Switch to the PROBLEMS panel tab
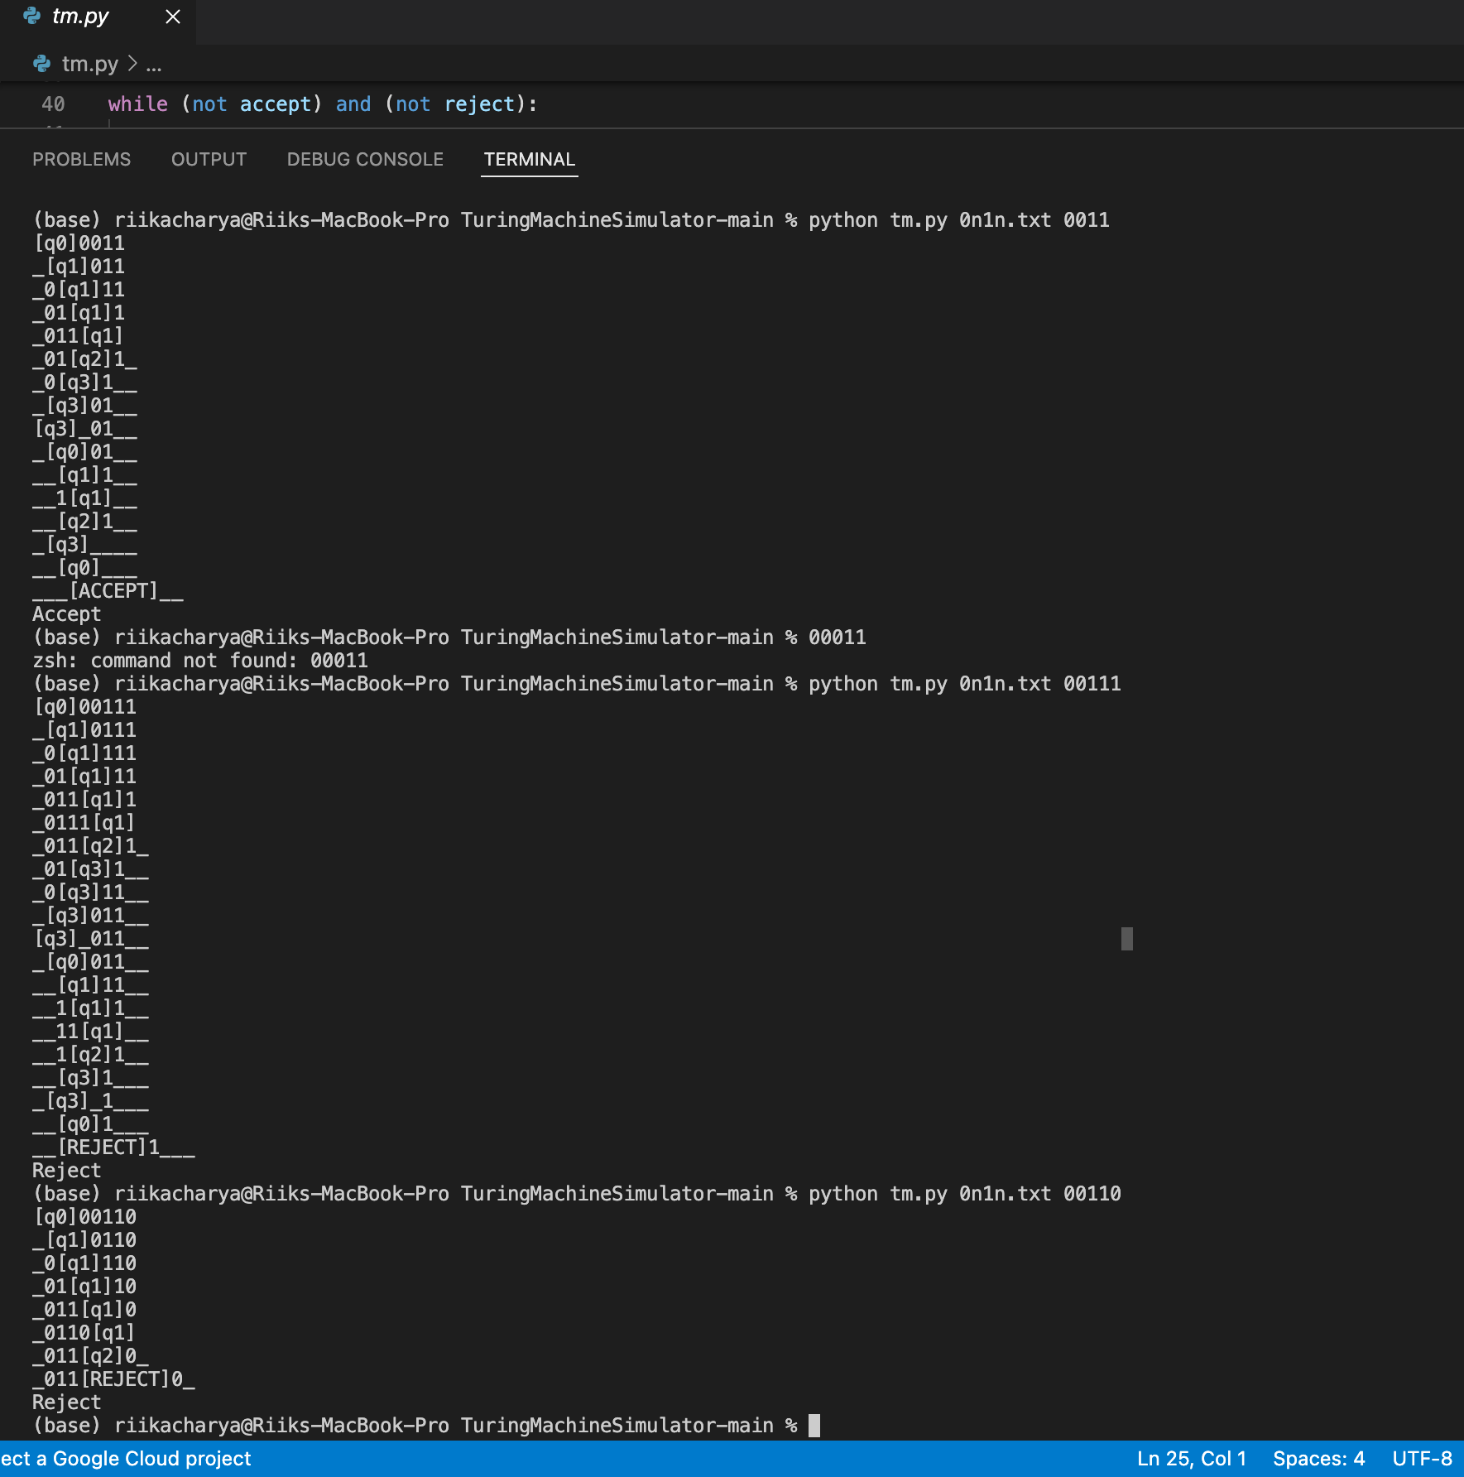The image size is (1464, 1477). click(82, 159)
